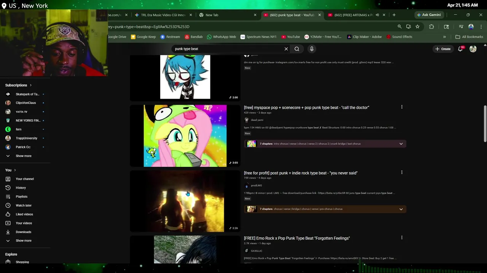Open TrappUniversity subscription

click(x=25, y=138)
